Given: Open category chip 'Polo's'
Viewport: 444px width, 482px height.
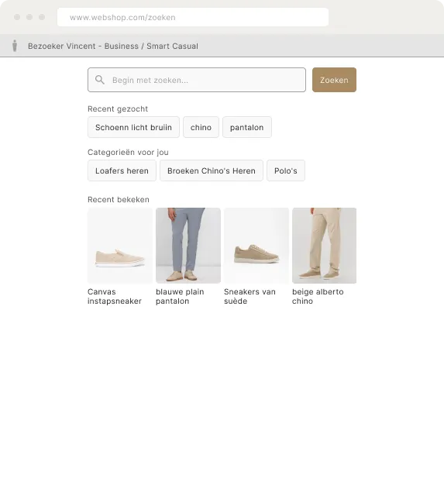Looking at the screenshot, I should tap(286, 170).
